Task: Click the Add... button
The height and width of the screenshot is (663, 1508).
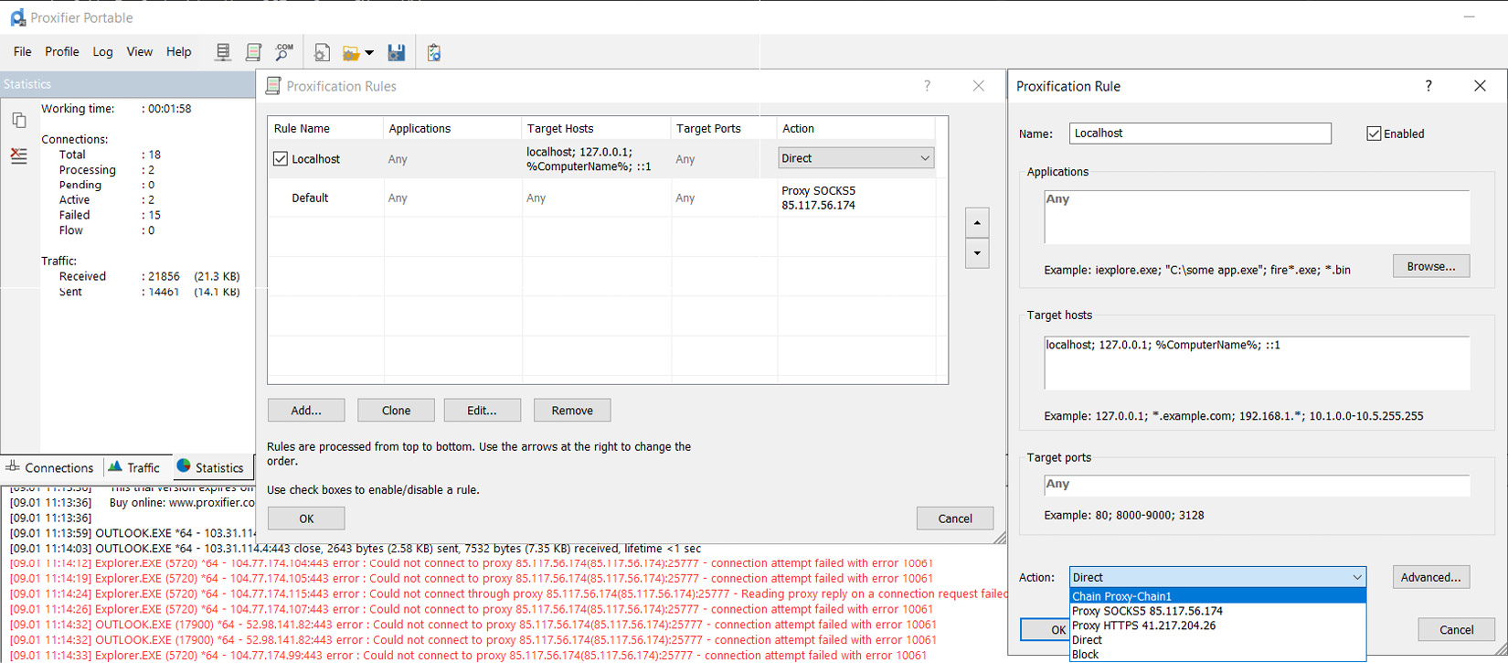Action: (306, 411)
